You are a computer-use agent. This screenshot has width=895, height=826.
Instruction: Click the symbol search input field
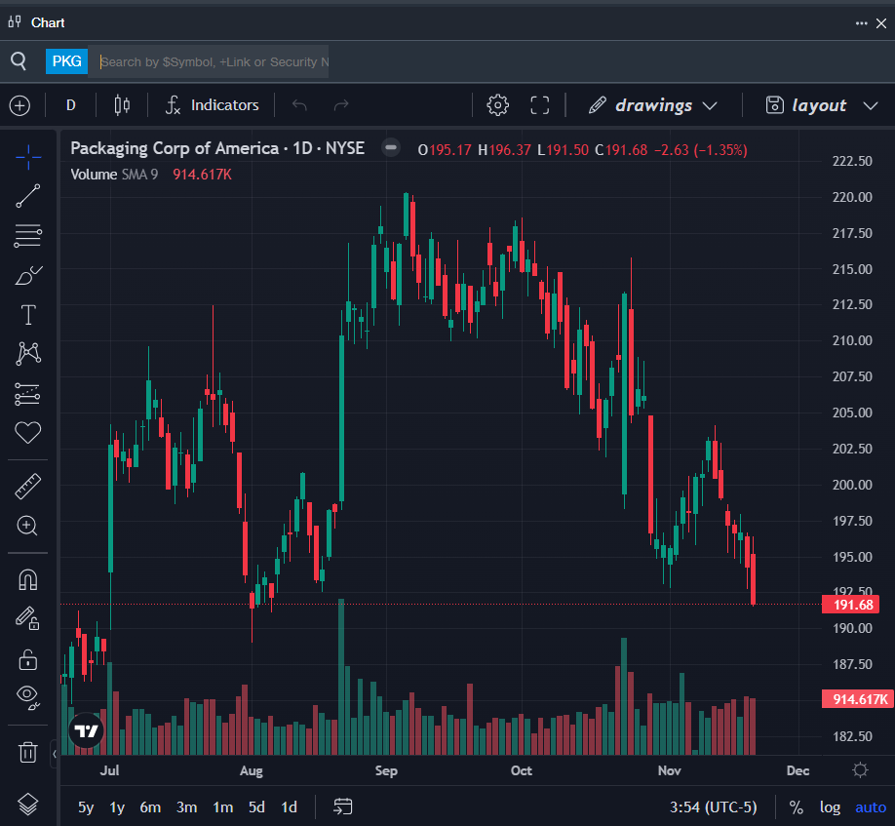tap(214, 61)
